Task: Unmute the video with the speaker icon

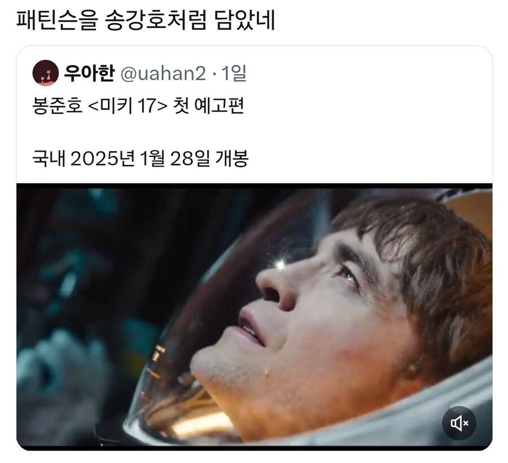Action: click(459, 423)
